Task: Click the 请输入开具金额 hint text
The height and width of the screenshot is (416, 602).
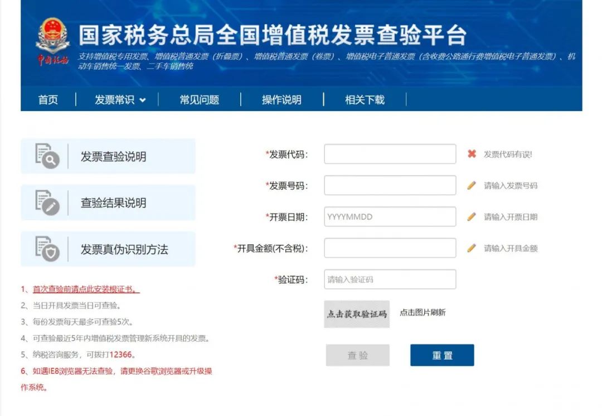Action: pos(511,248)
